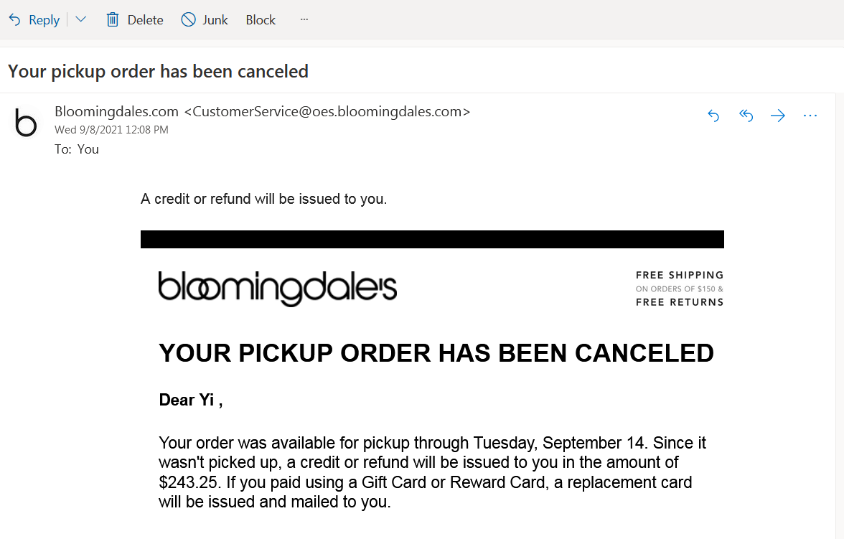
Task: Click the Delete trash can icon
Action: pos(113,20)
